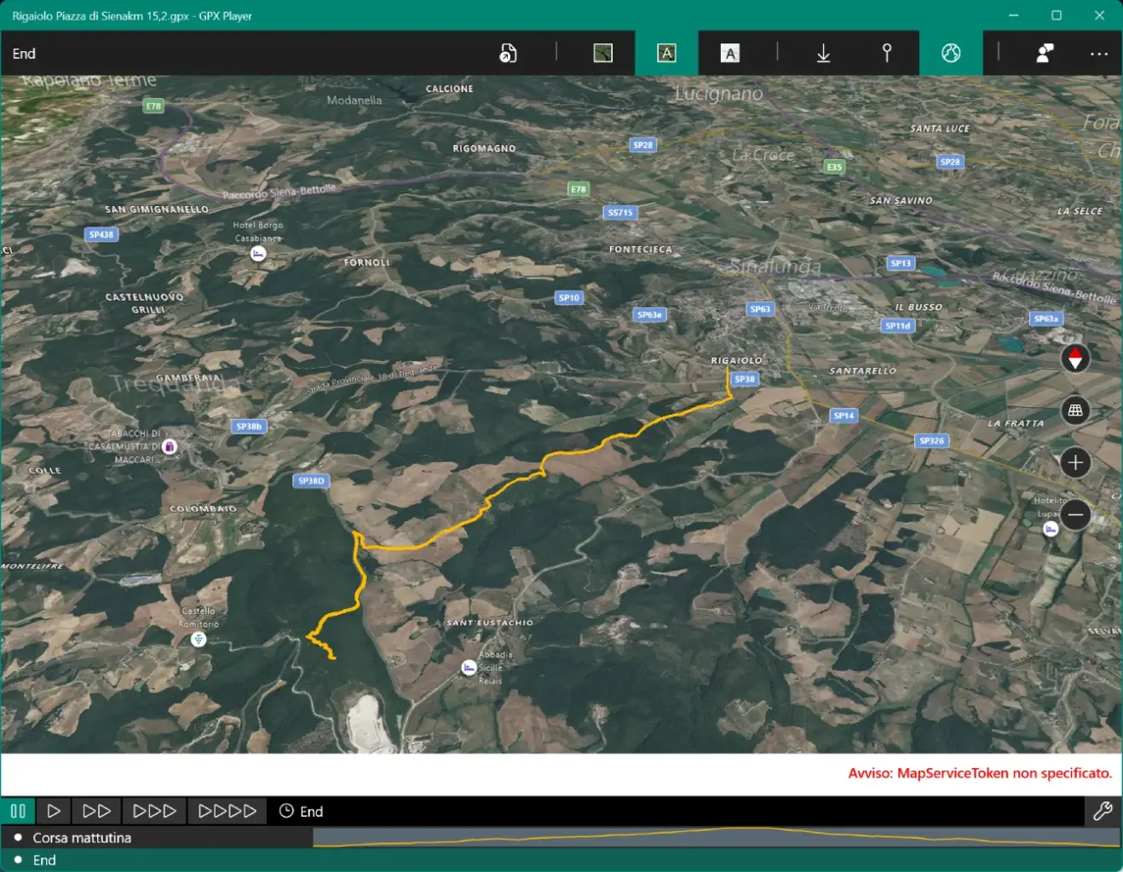
Task: Click the Sinalunga town label
Action: 776,267
